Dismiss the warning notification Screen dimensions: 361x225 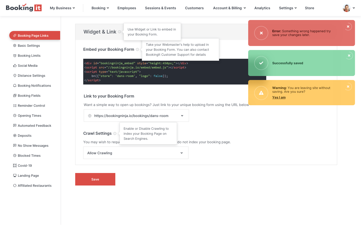coord(348,86)
